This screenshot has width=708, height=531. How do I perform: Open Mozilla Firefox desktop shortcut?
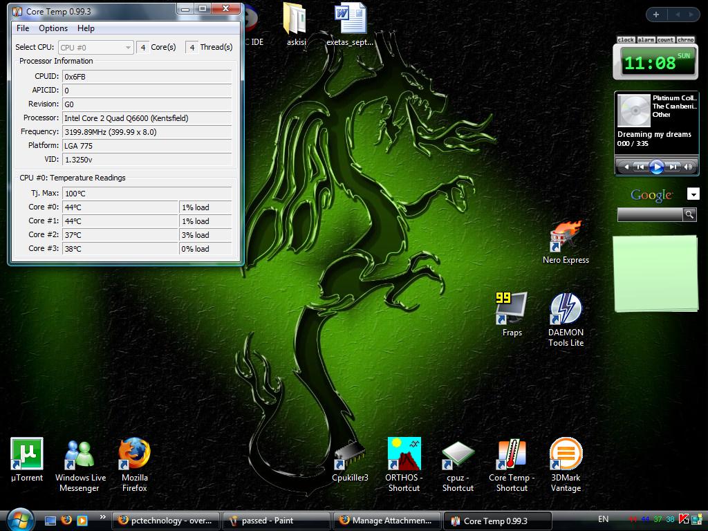pyautogui.click(x=134, y=454)
